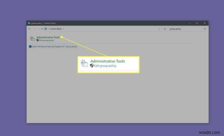Minimize the Control Panel window
This screenshot has width=224, height=136.
click(x=190, y=23)
